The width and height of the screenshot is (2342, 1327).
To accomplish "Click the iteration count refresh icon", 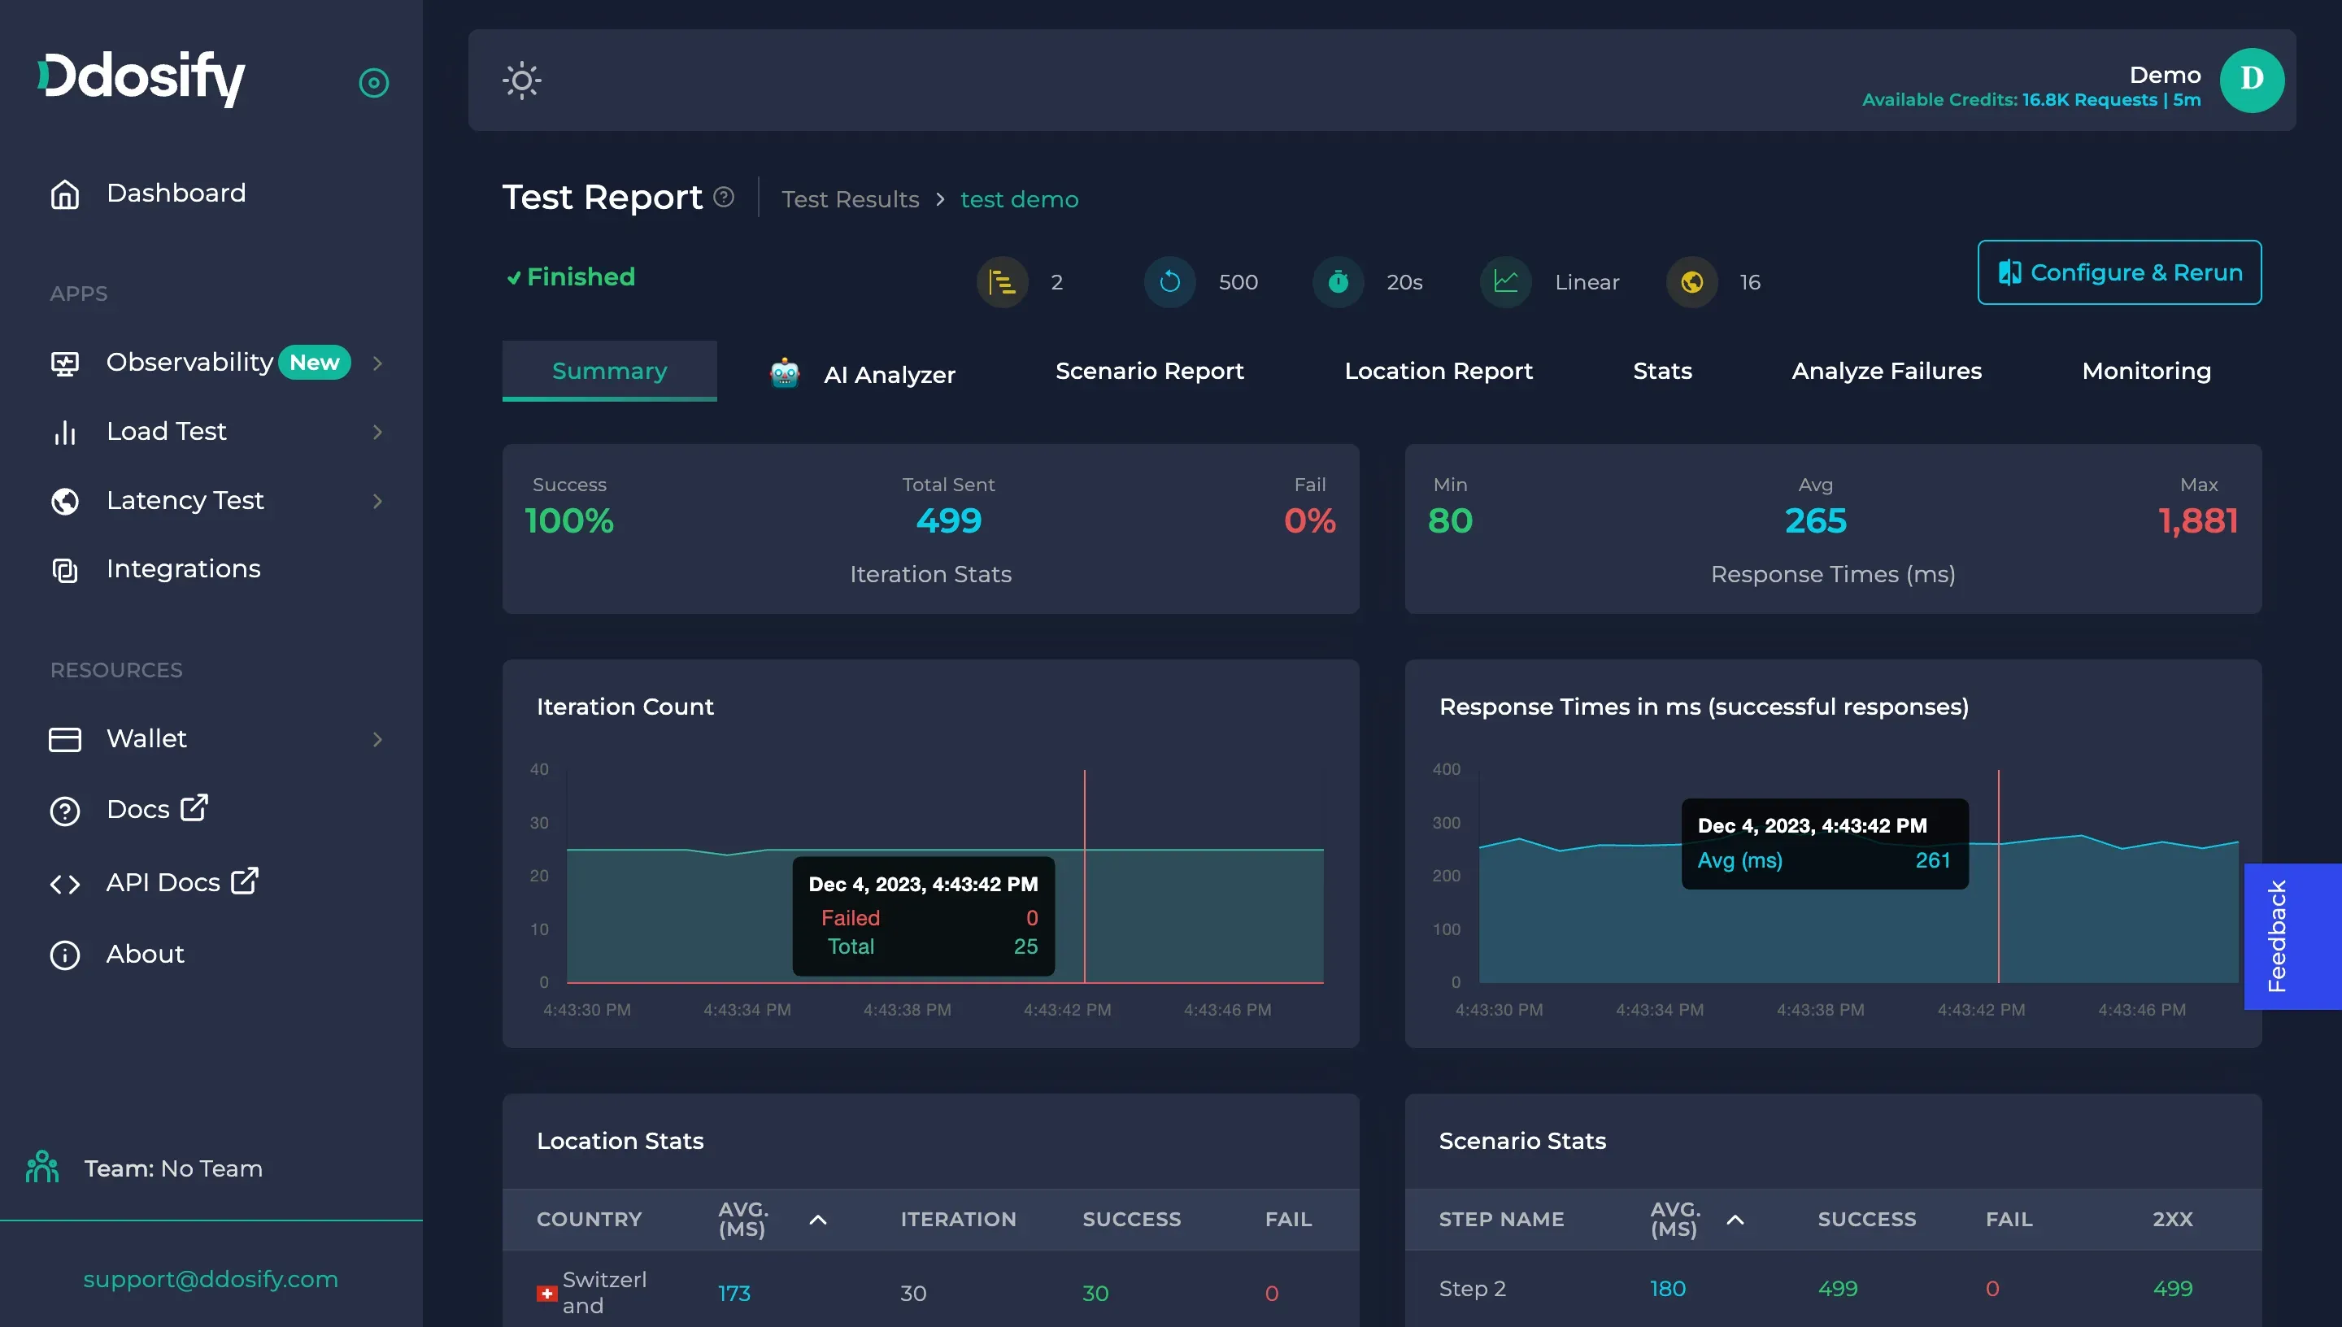I will (1169, 282).
